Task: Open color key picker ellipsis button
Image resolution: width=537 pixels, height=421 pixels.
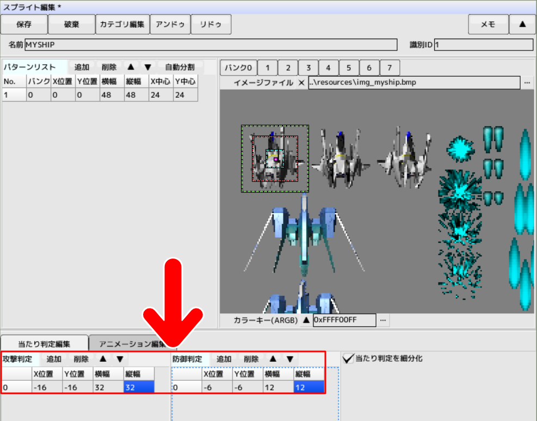Action: [x=384, y=320]
